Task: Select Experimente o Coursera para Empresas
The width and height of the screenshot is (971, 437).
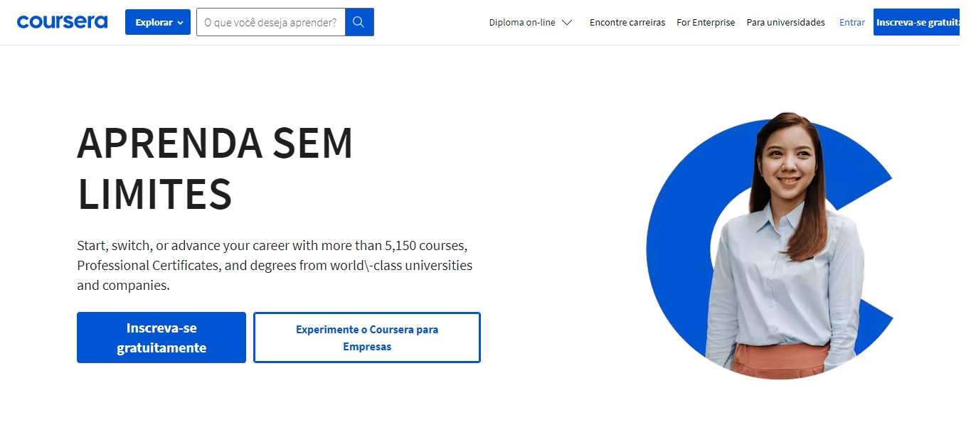Action: 366,337
